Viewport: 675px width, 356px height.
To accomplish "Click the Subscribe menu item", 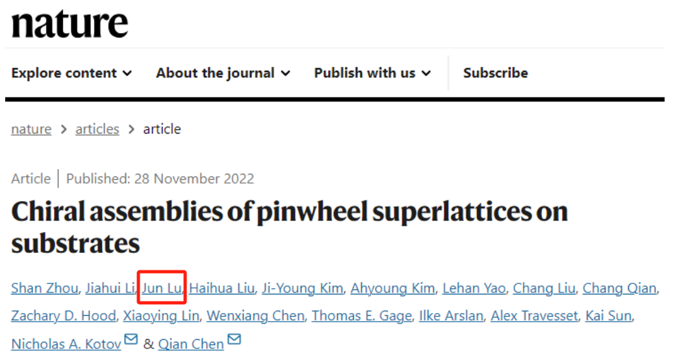I will [496, 73].
